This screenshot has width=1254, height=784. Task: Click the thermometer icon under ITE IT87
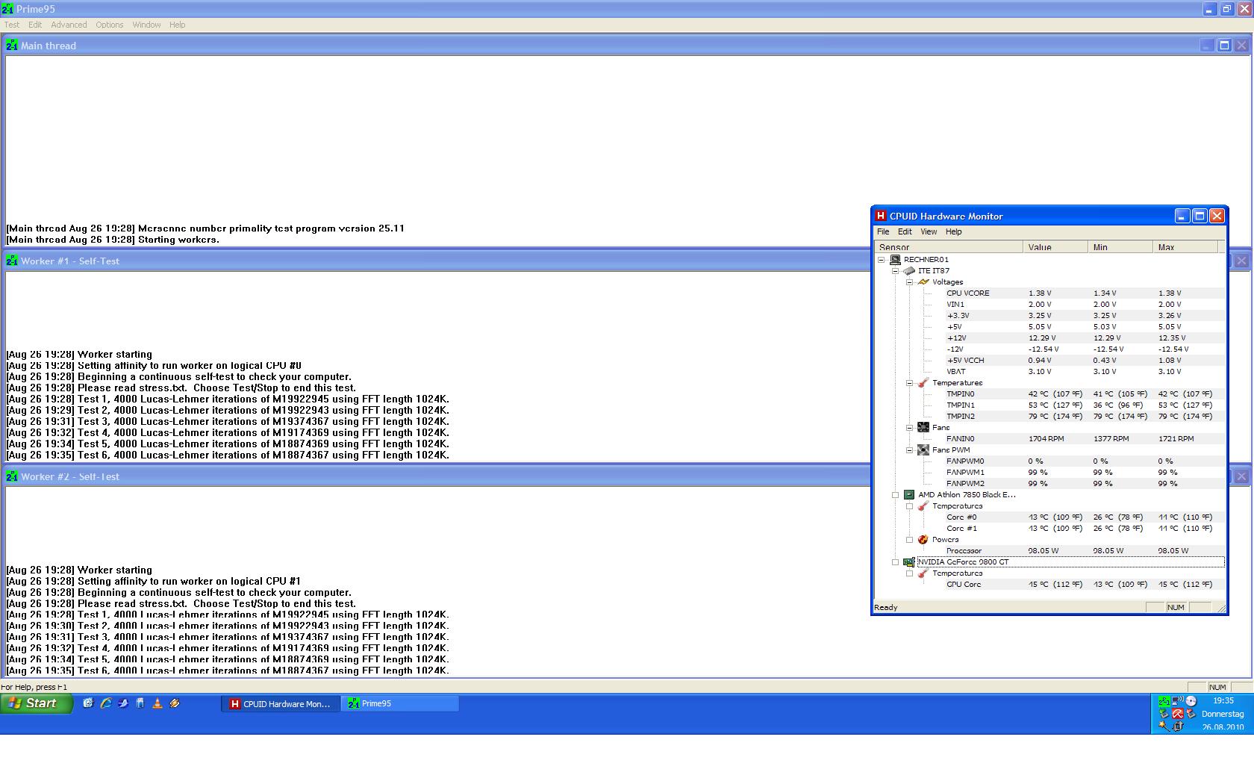click(923, 383)
